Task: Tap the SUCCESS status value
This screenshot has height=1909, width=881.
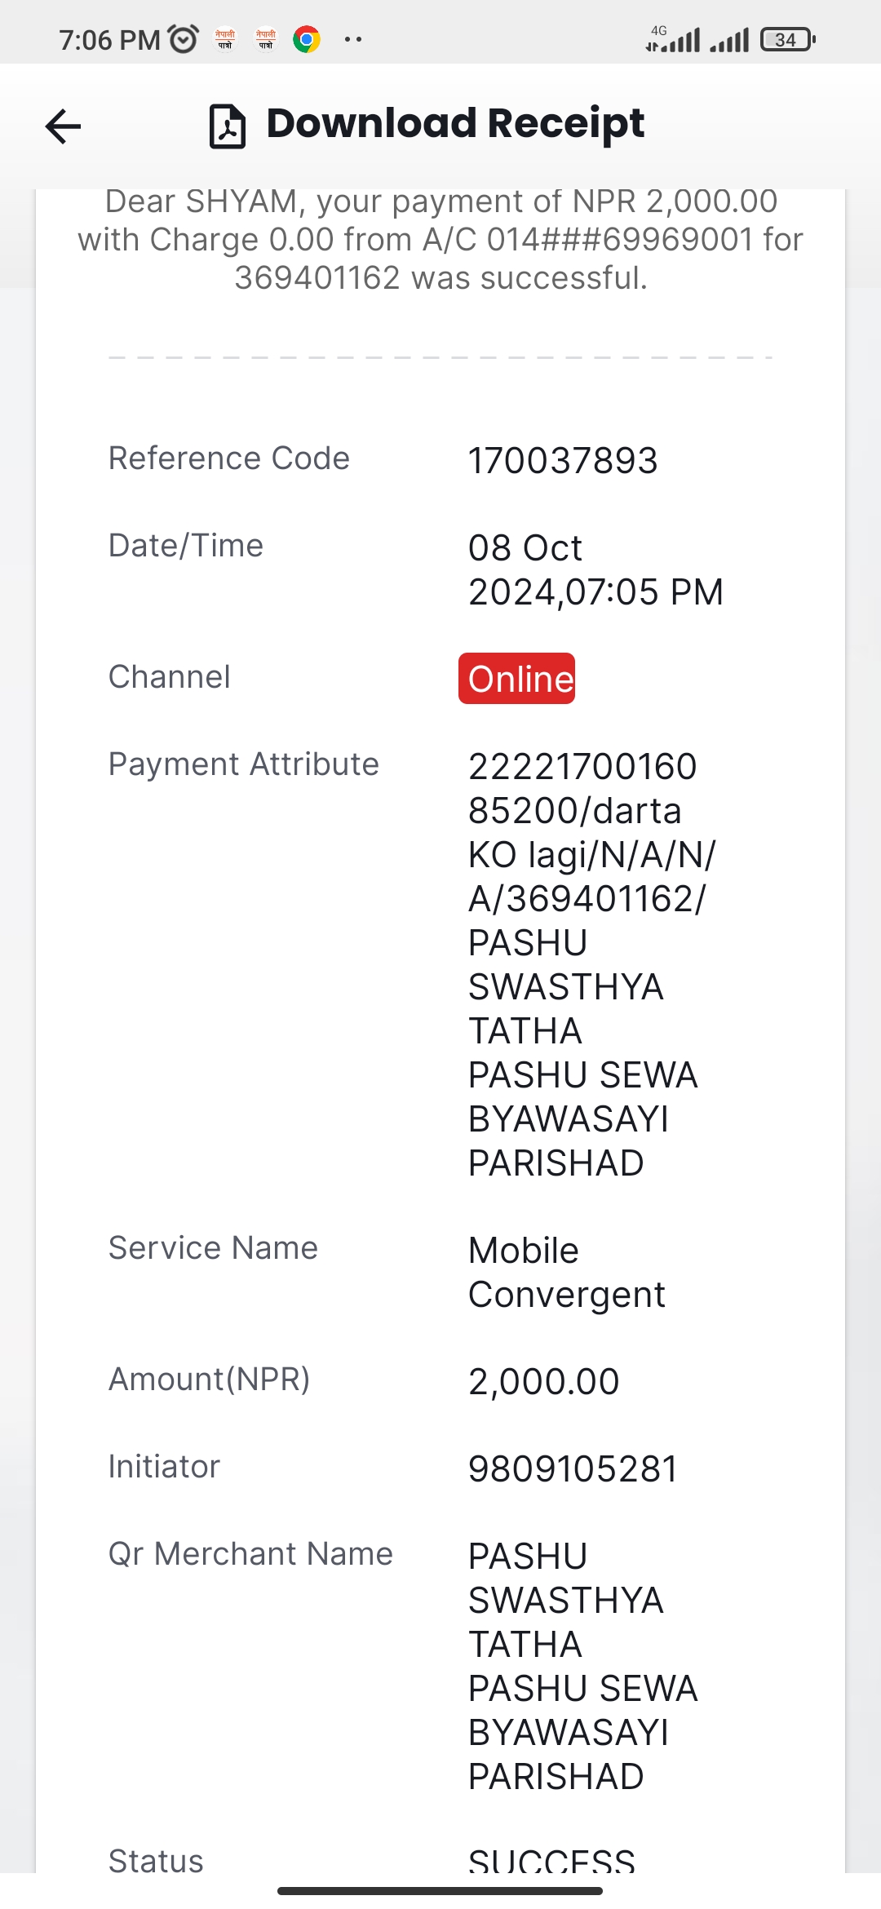Action: pos(551,1860)
